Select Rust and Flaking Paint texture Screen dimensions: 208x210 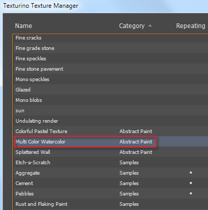pyautogui.click(x=111, y=204)
